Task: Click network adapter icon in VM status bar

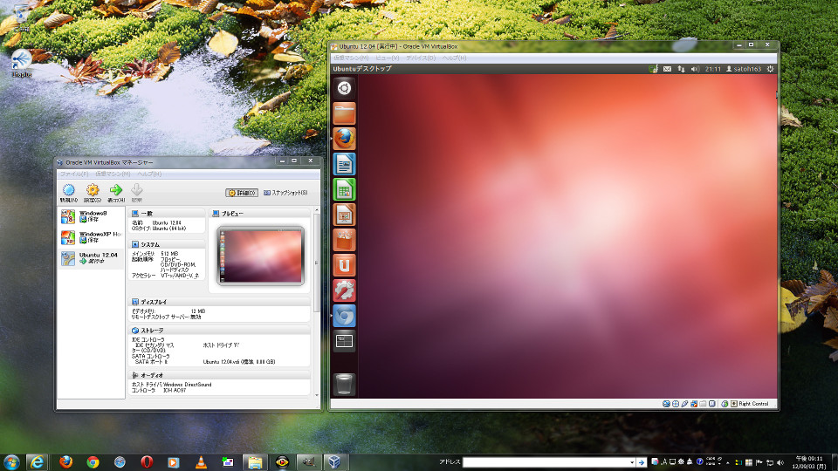Action: click(694, 404)
